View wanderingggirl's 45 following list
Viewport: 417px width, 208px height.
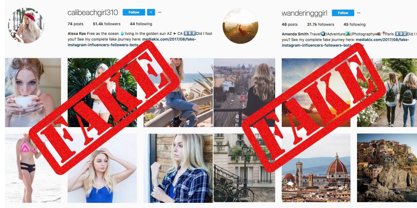[x=355, y=24]
